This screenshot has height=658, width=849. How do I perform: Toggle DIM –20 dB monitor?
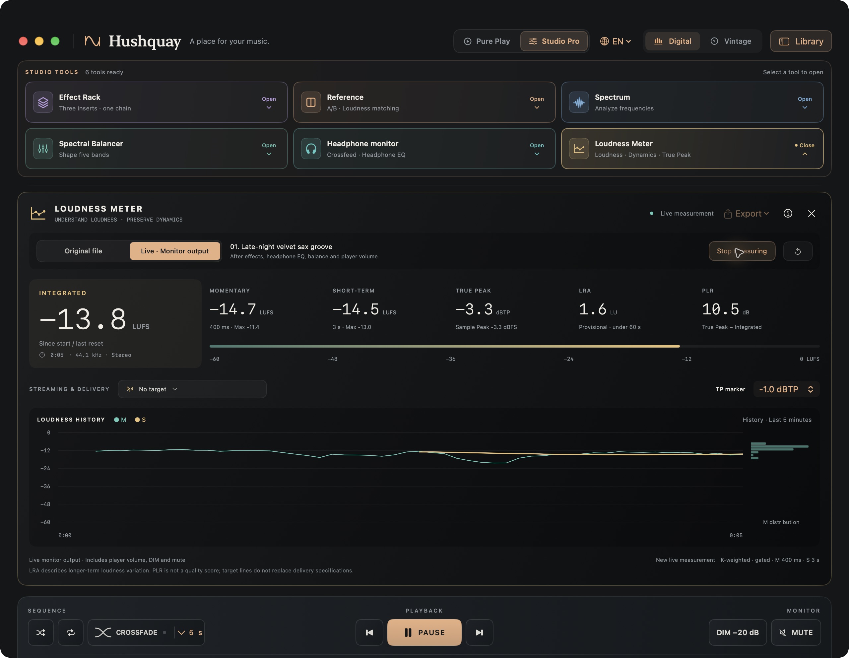pyautogui.click(x=738, y=632)
